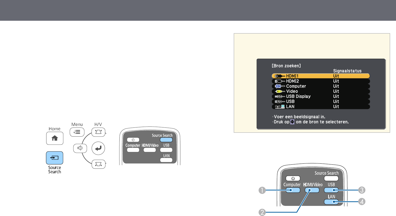Click the power button on the left remote
Viewport: 396px width, 216px height.
tap(133, 140)
